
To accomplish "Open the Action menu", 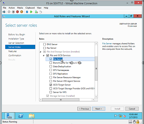I will click(11, 8).
